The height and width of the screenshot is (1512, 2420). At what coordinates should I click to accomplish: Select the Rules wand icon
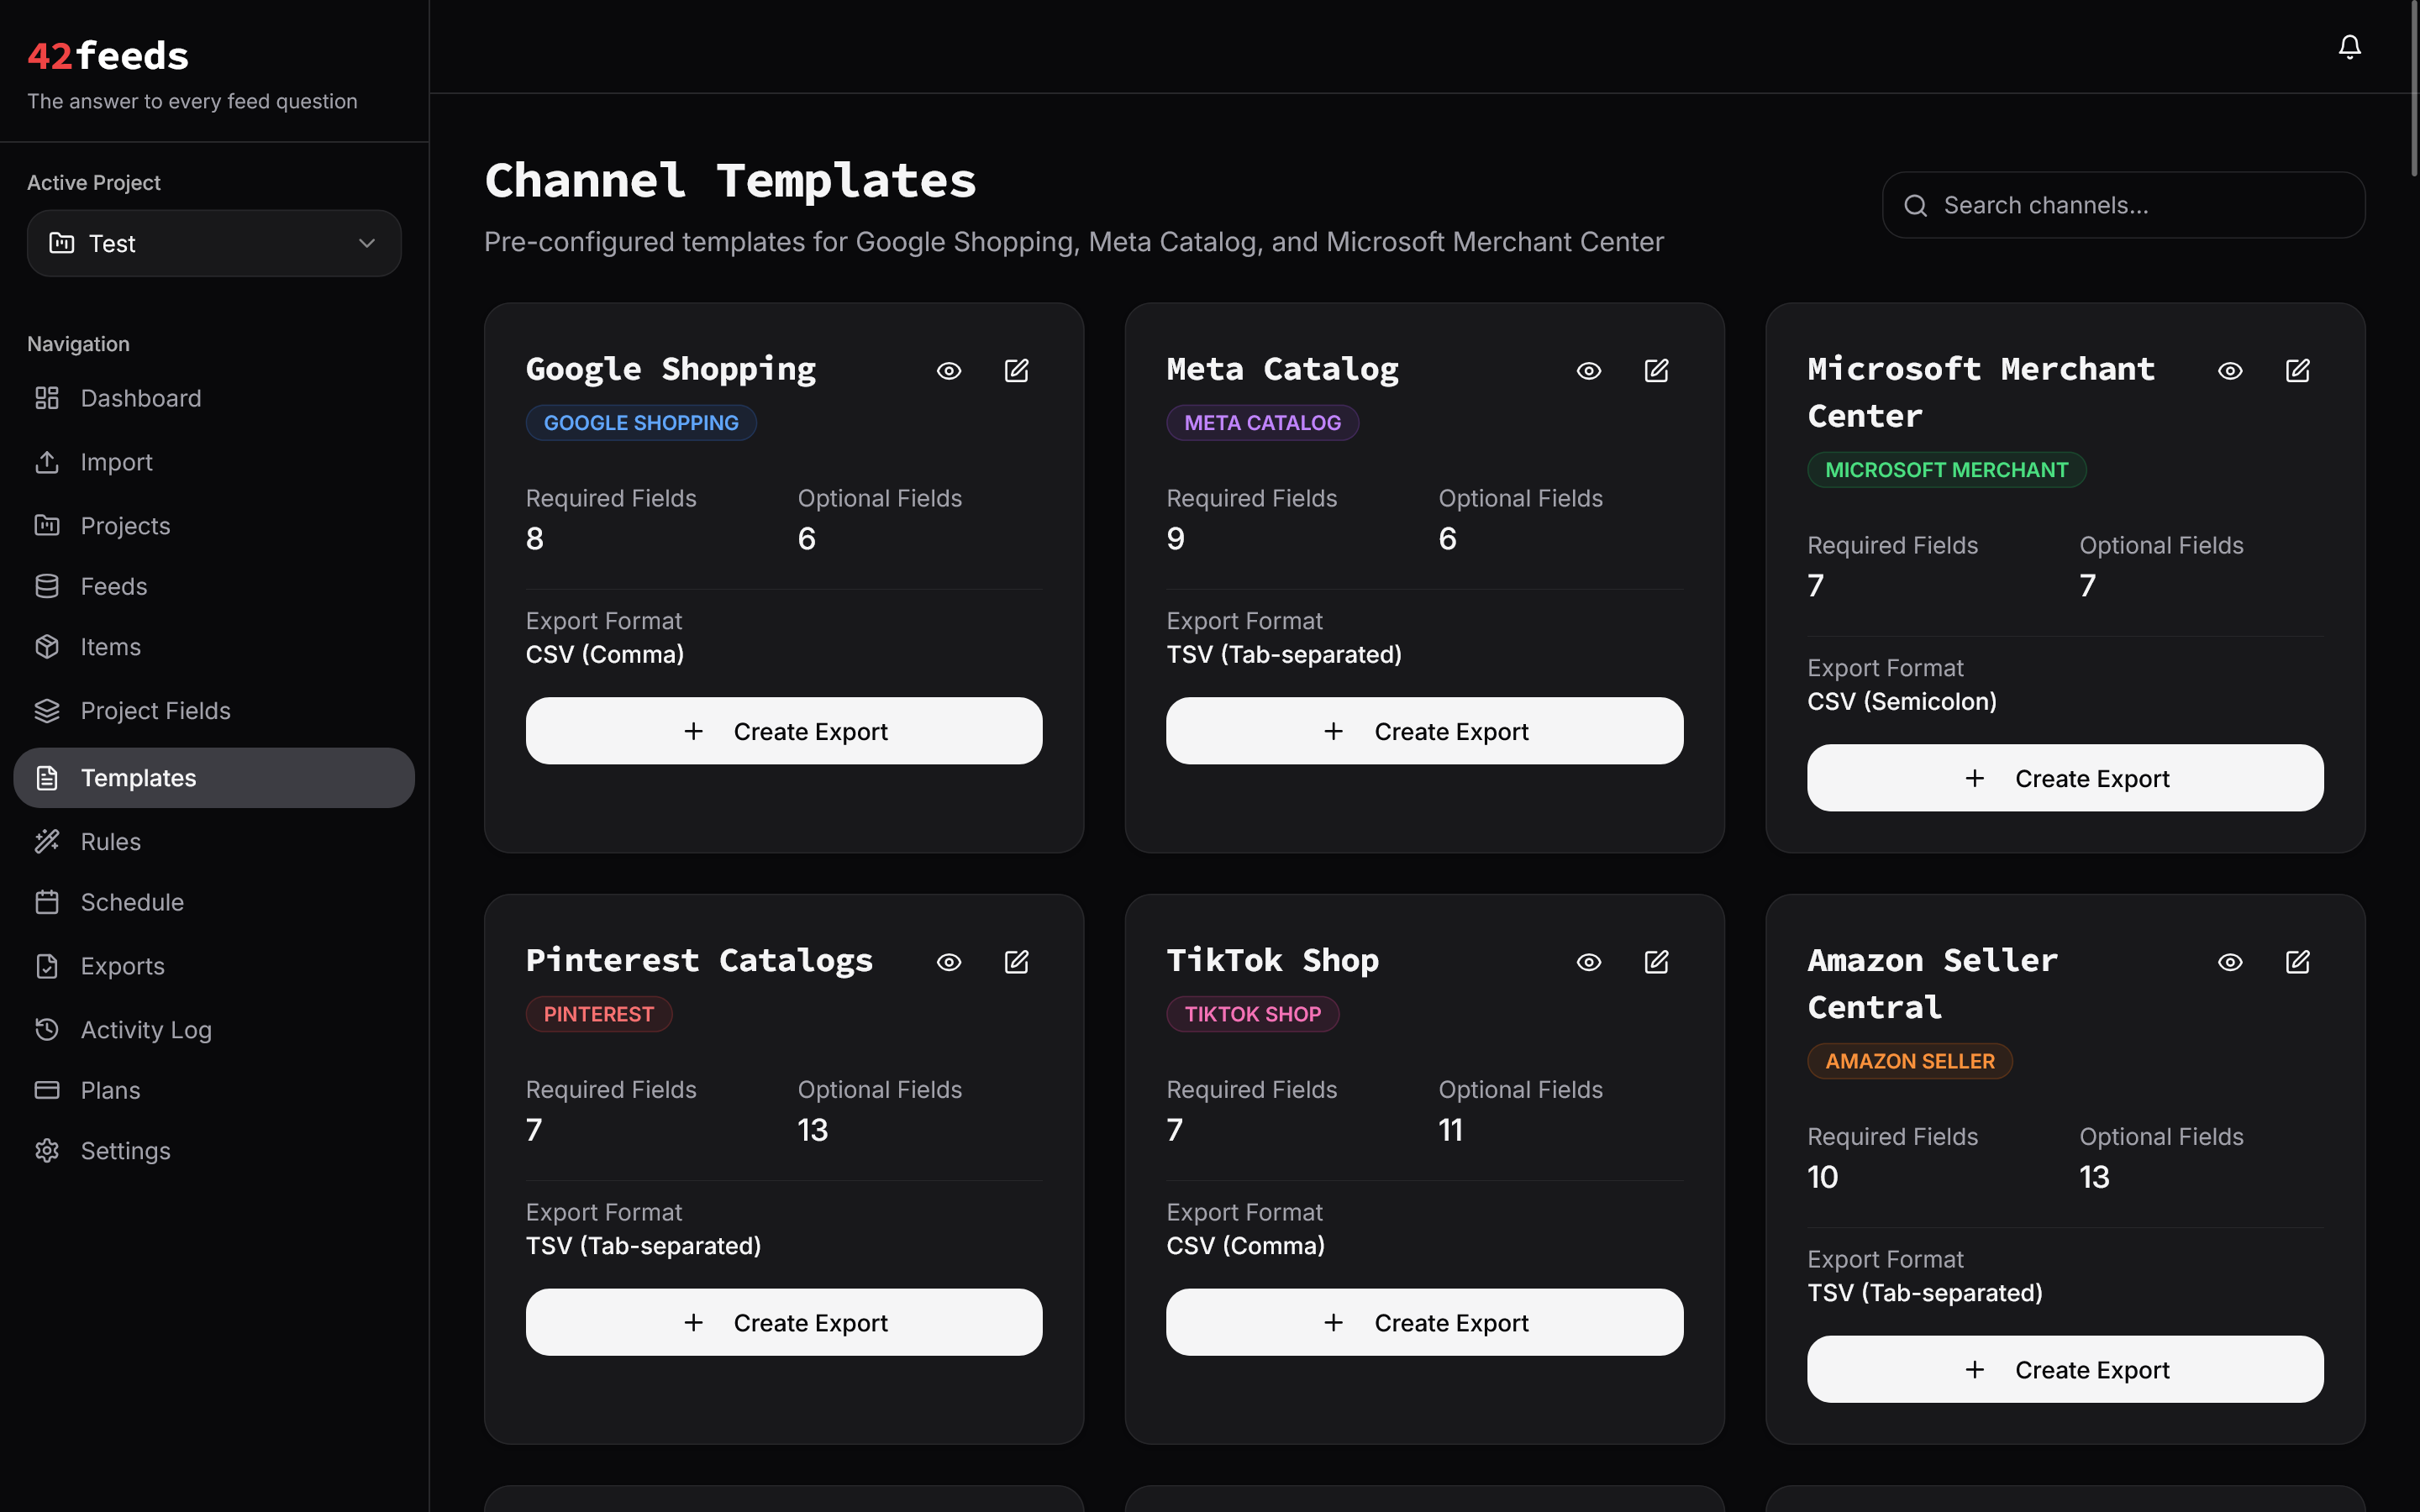[x=47, y=841]
